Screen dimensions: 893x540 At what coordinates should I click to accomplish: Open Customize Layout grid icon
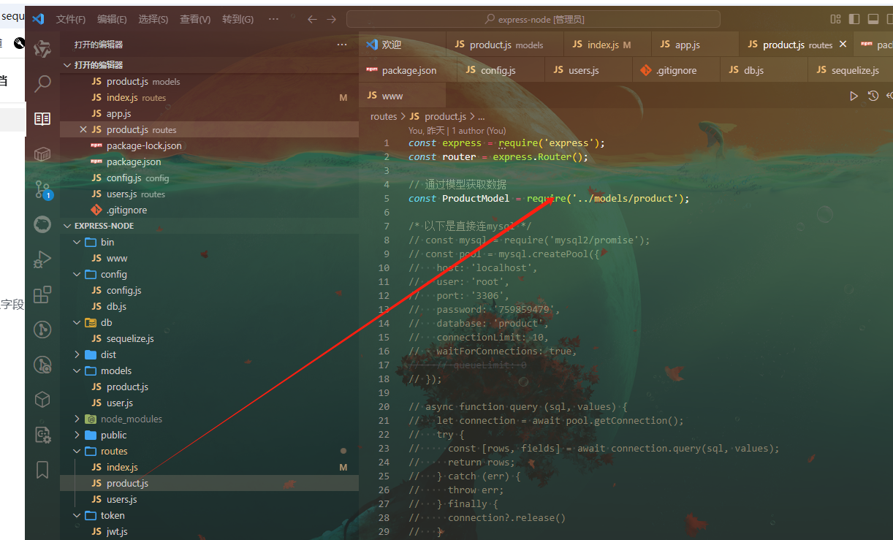pos(835,20)
